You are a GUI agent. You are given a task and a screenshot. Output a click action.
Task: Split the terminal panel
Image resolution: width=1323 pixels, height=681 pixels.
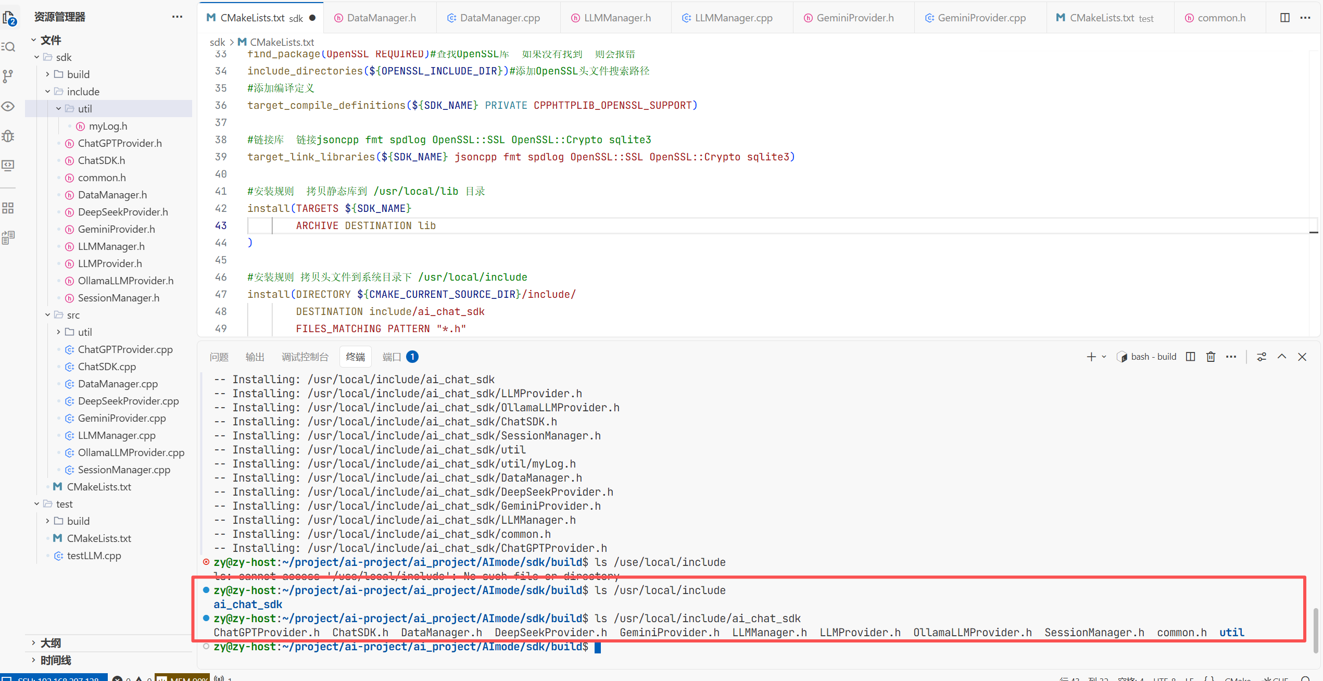(x=1190, y=357)
